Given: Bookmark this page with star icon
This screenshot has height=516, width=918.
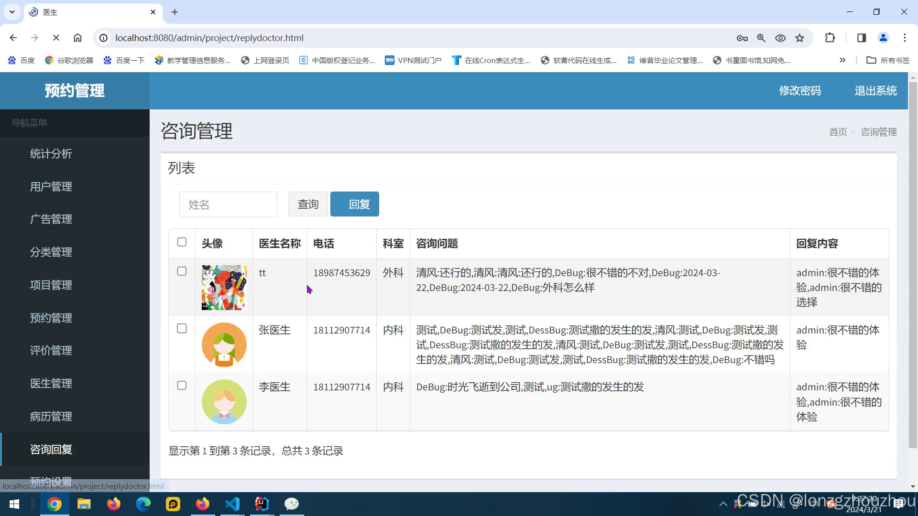Looking at the screenshot, I should coord(799,38).
